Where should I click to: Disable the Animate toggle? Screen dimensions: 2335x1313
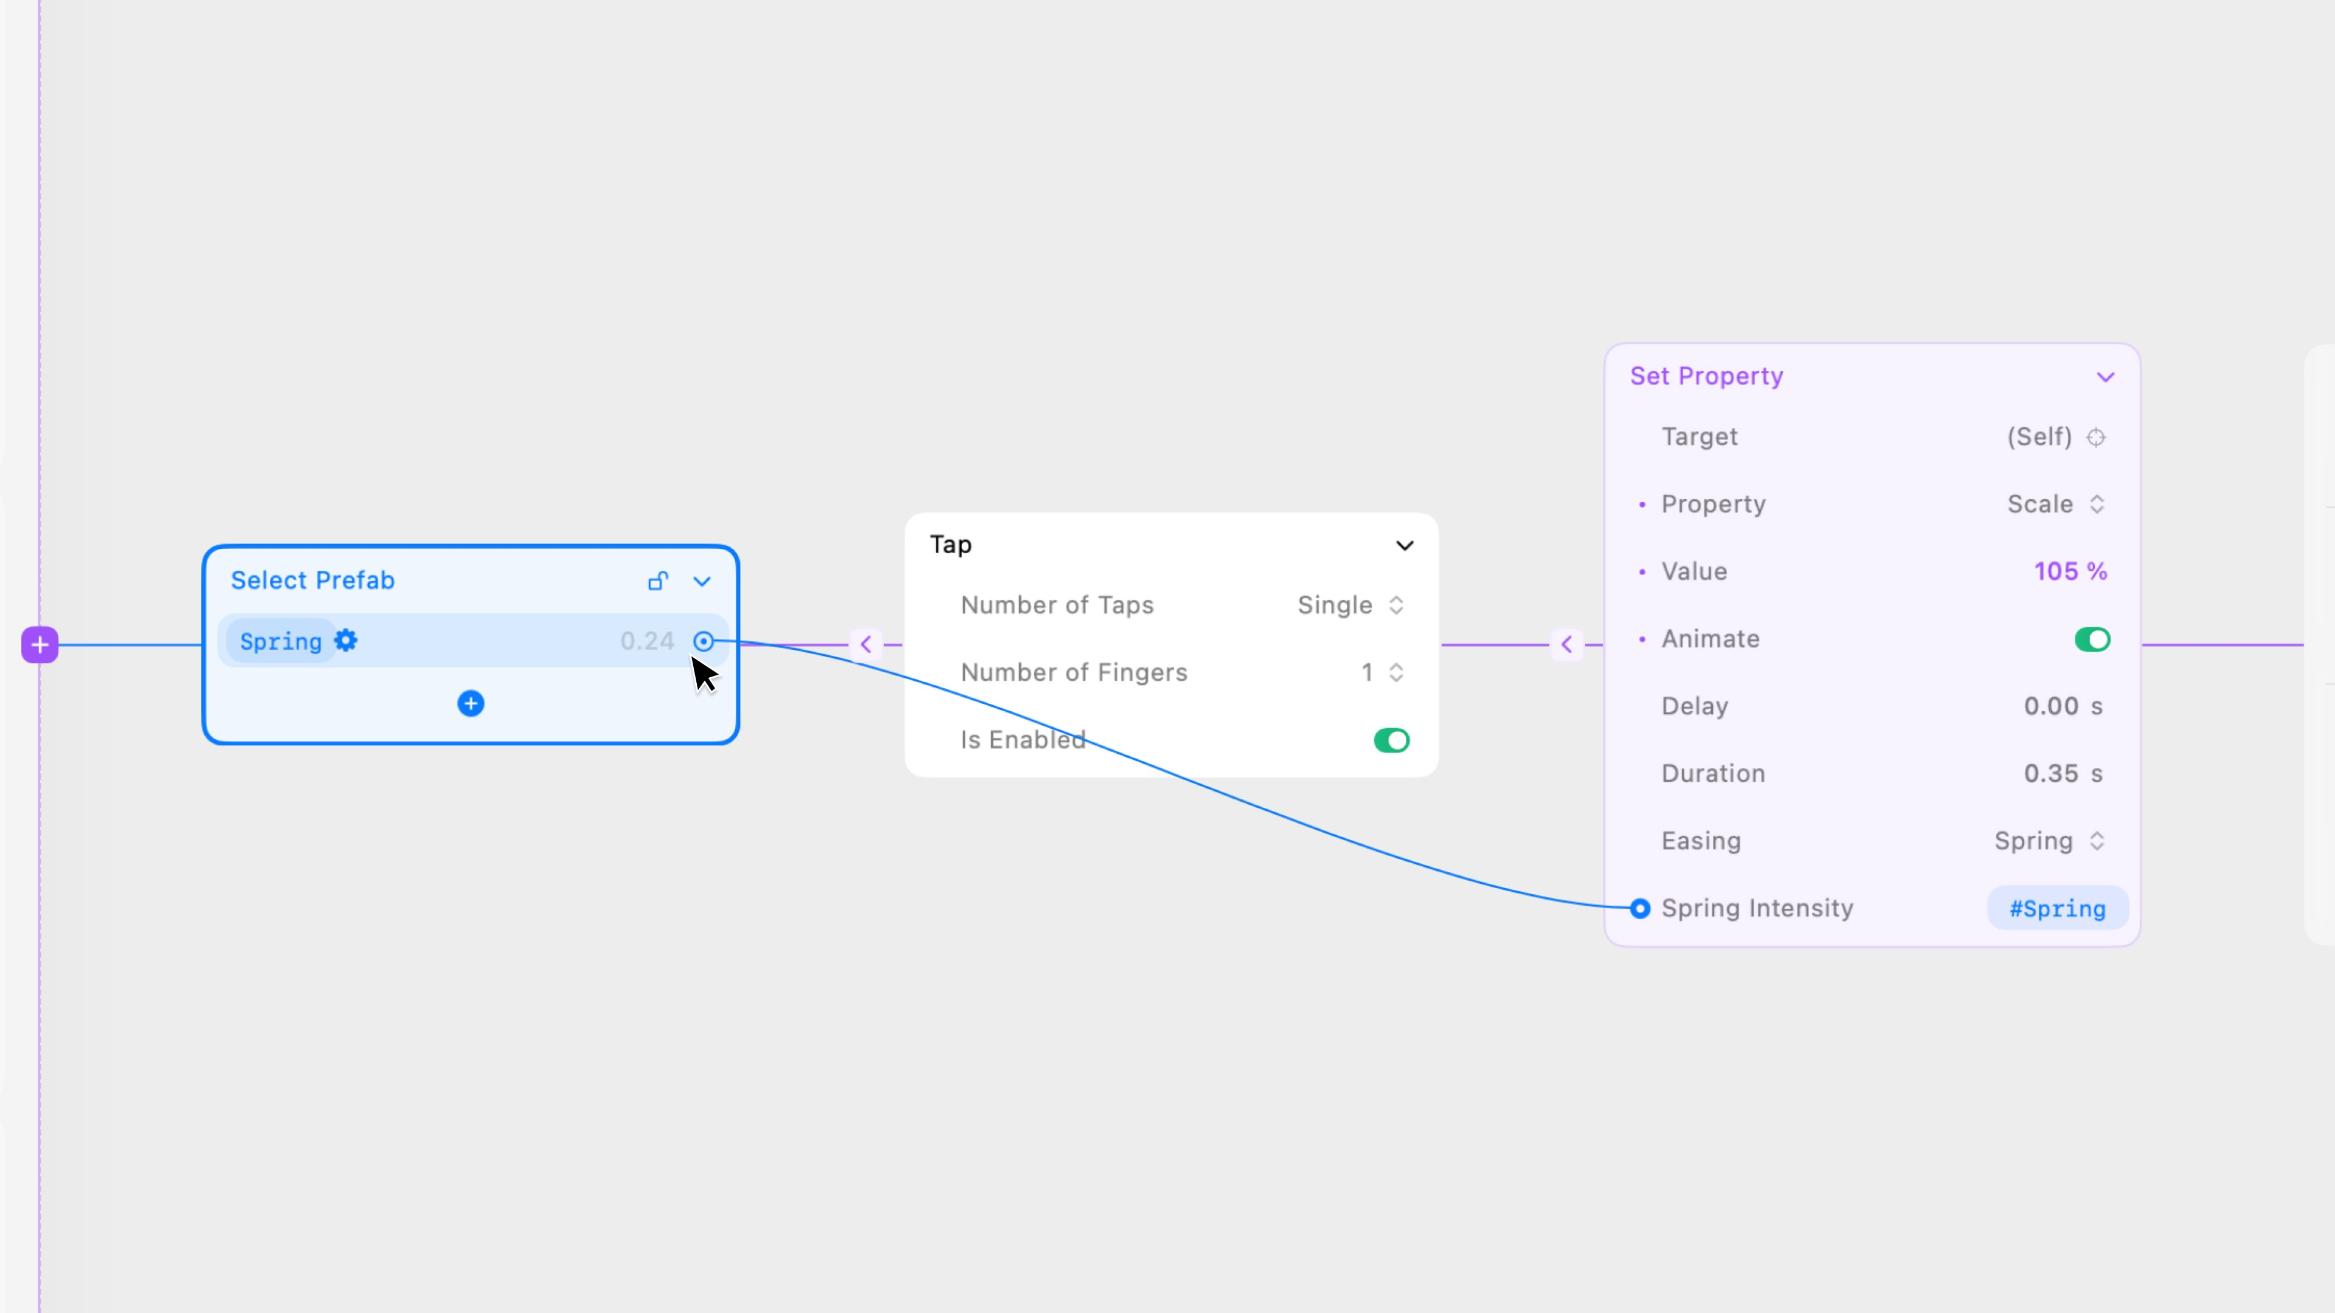pos(2092,639)
